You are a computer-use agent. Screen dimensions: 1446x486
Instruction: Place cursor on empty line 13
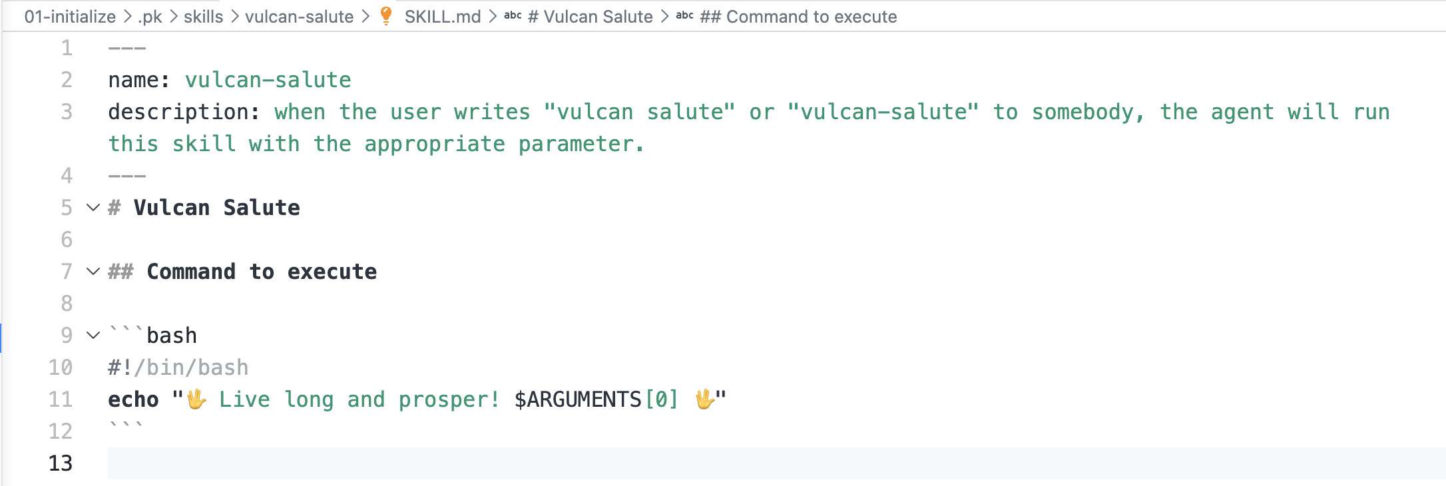click(x=776, y=463)
